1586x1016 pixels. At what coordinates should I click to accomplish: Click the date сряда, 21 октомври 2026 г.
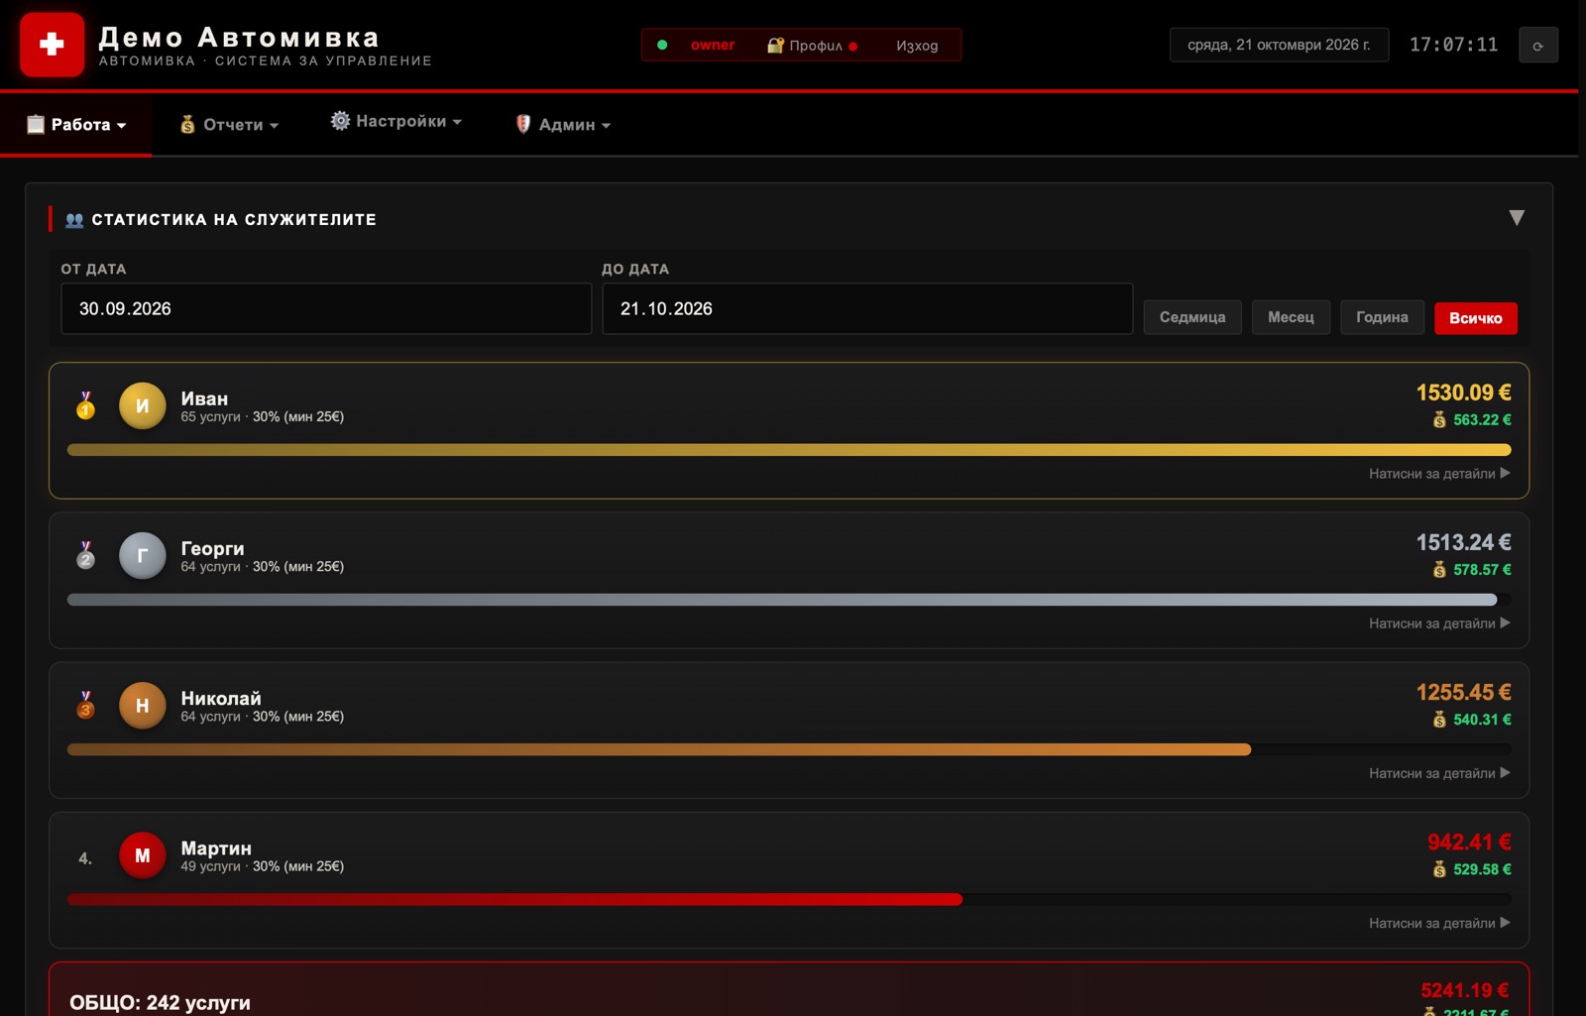pyautogui.click(x=1279, y=45)
